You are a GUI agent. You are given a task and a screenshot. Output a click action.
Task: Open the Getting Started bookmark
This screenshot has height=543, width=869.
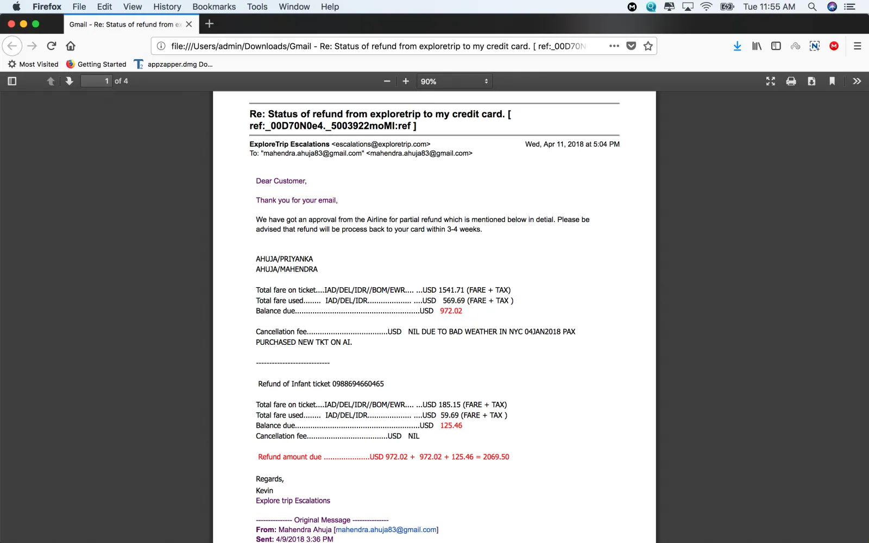coord(96,64)
